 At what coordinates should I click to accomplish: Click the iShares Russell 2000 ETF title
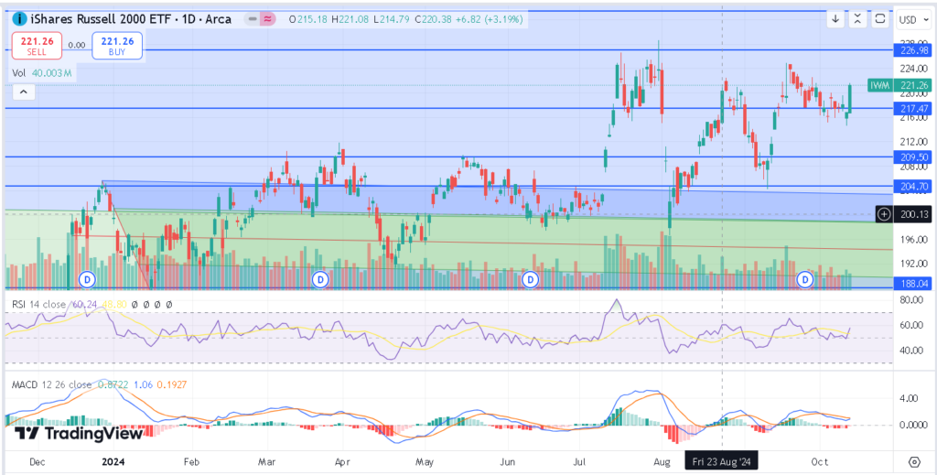coord(130,19)
